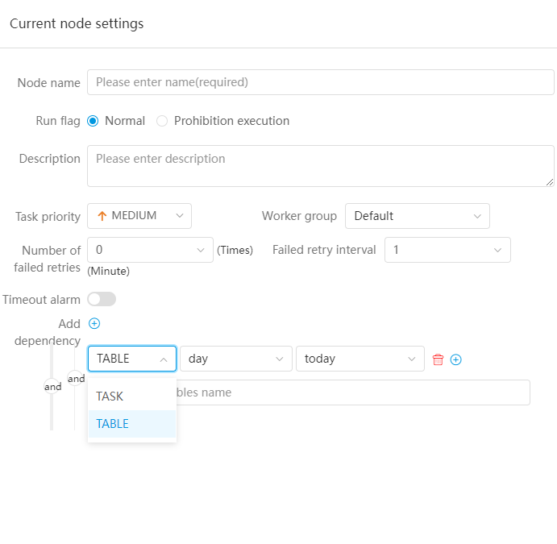Enable the Timeout alarm switch
The image size is (557, 544).
tap(102, 299)
